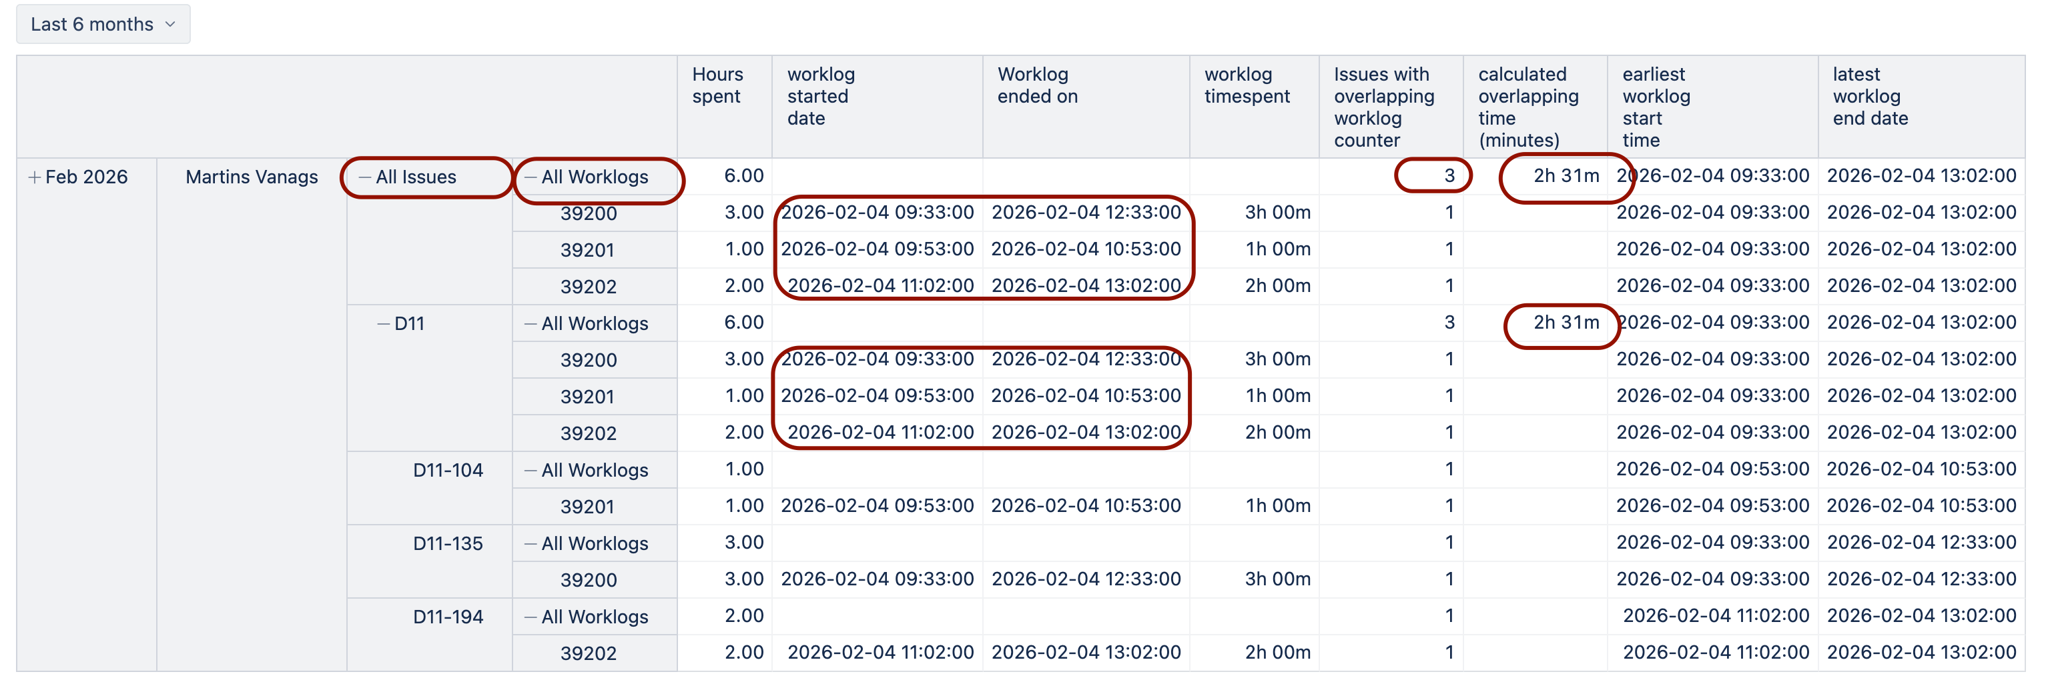The height and width of the screenshot is (680, 2046).
Task: Select the Martins Vanags row member
Action: tap(251, 177)
